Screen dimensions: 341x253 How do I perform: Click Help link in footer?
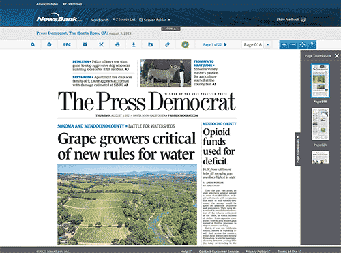(186, 251)
